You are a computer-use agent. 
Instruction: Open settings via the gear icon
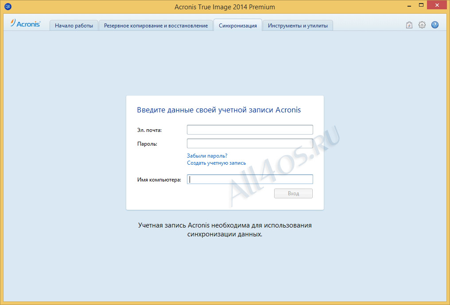pos(422,25)
